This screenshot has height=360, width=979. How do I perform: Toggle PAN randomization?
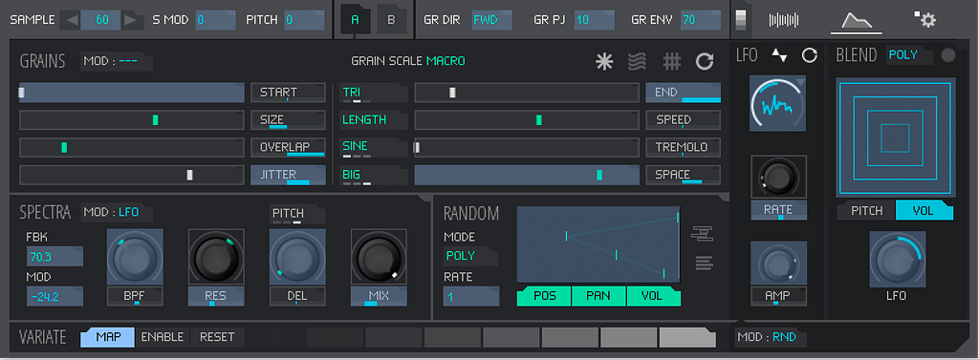click(598, 296)
